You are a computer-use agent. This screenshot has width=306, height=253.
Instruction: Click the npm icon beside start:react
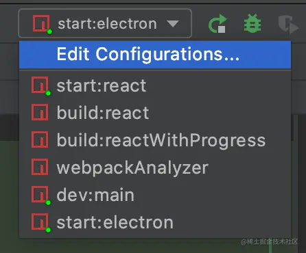40,85
